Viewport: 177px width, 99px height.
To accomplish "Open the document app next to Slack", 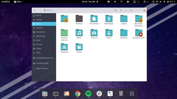I will pos(110,94).
